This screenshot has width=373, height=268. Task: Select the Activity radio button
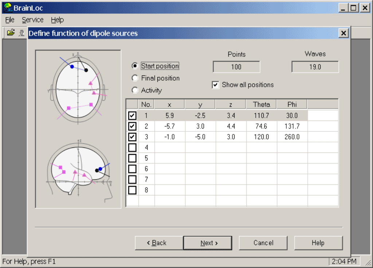click(135, 90)
